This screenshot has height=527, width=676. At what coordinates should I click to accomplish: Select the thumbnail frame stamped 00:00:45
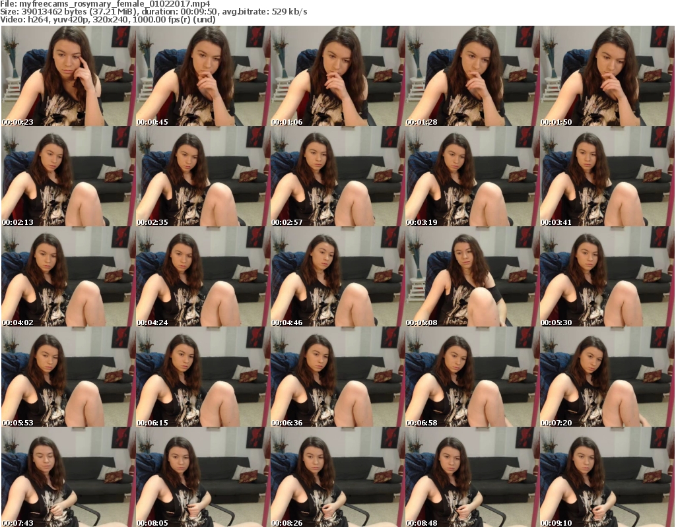[x=203, y=76]
